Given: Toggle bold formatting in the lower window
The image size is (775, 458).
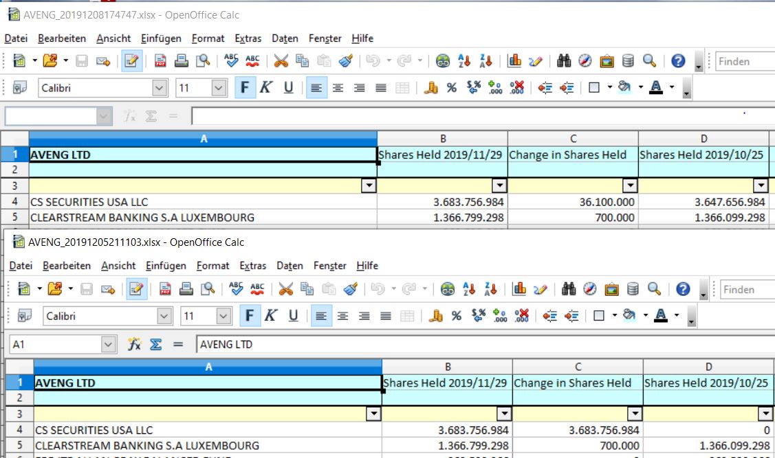Looking at the screenshot, I should [249, 316].
